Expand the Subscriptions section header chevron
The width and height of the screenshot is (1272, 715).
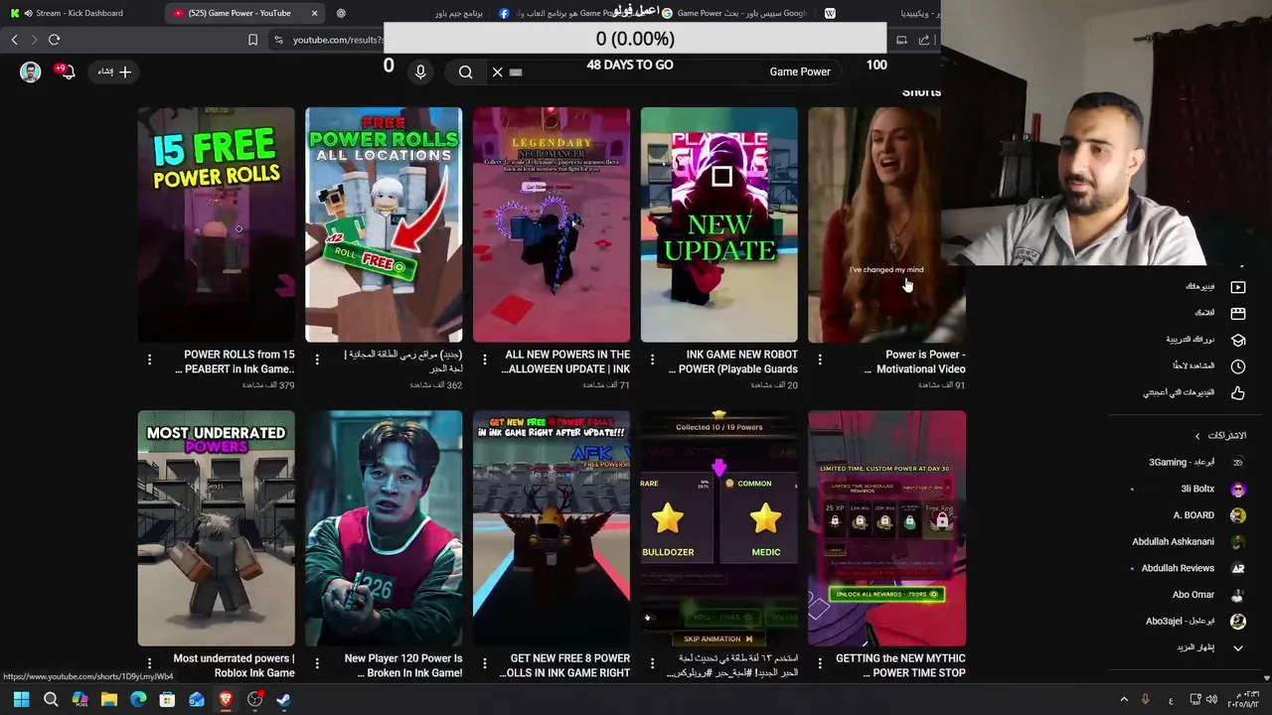(x=1197, y=436)
